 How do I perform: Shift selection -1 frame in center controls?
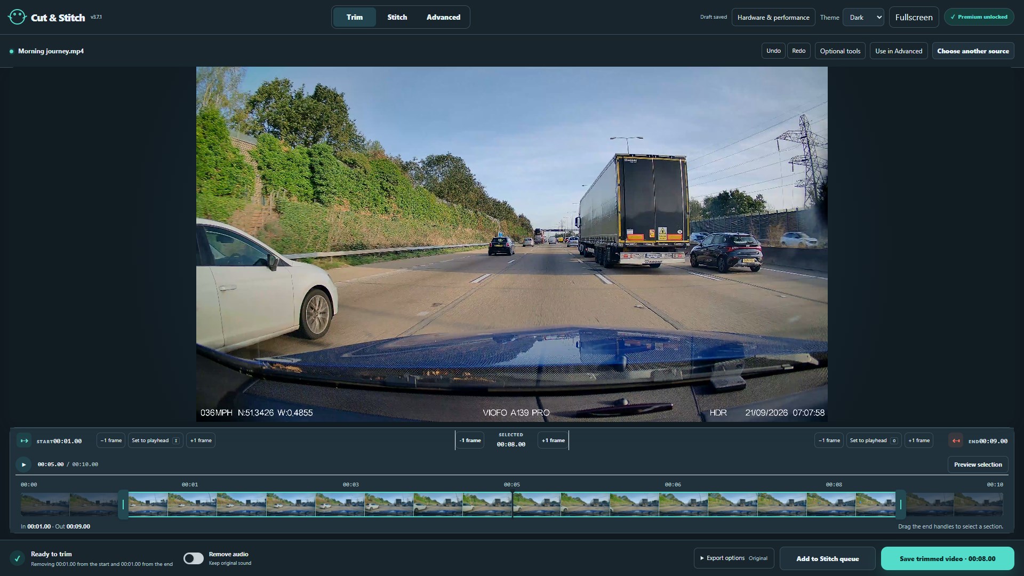point(470,441)
